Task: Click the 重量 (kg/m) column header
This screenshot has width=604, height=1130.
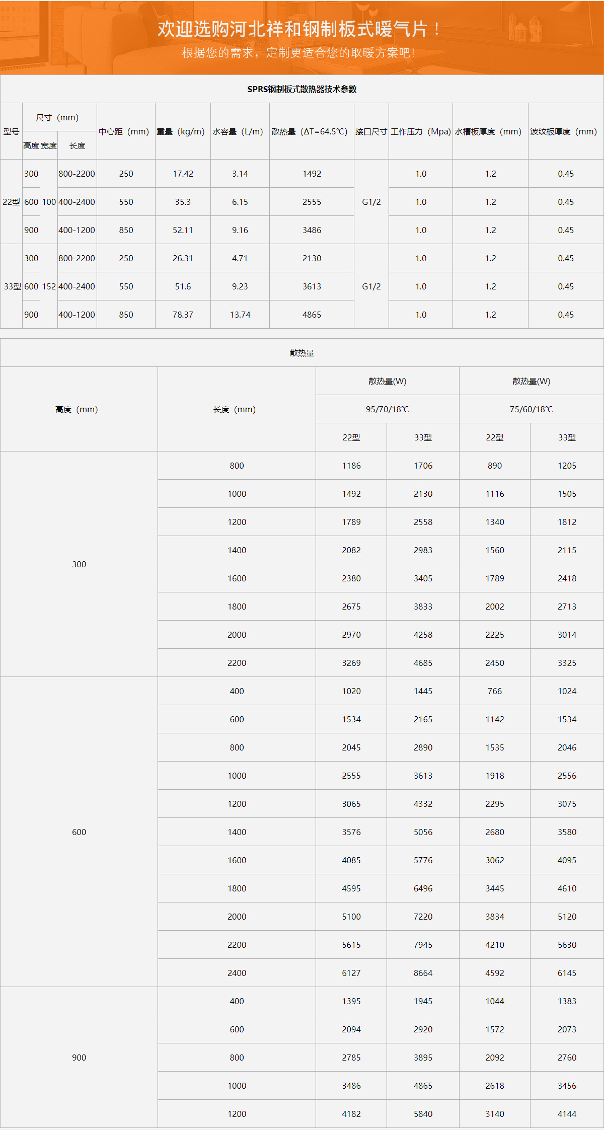Action: 183,131
